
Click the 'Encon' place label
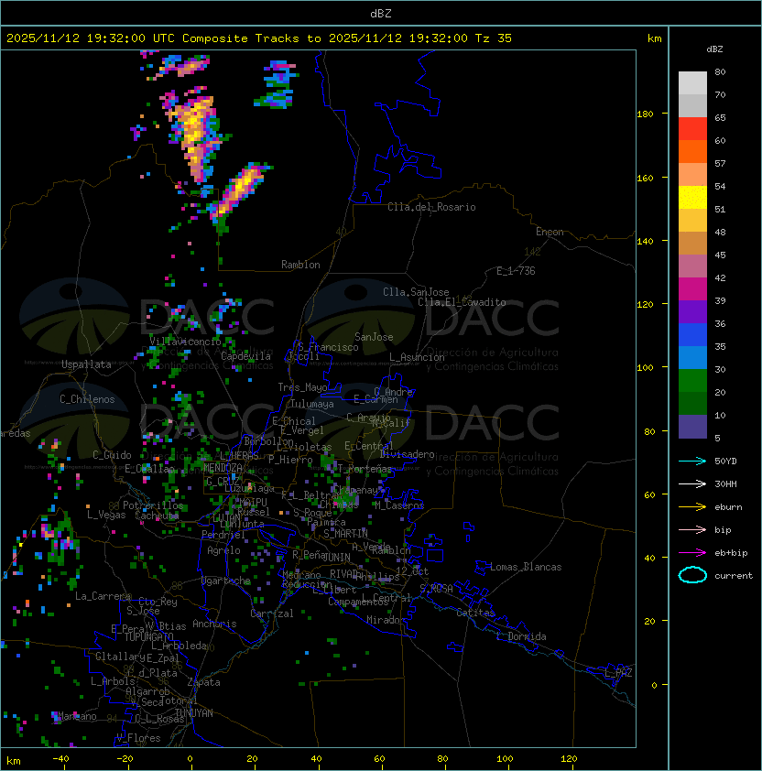click(550, 232)
